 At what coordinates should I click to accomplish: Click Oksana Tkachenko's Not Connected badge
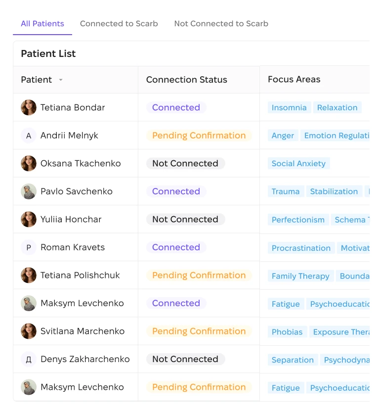[185, 163]
